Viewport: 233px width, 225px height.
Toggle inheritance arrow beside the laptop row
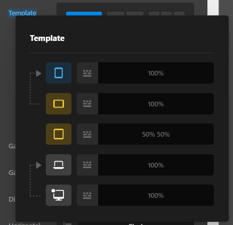pos(38,165)
